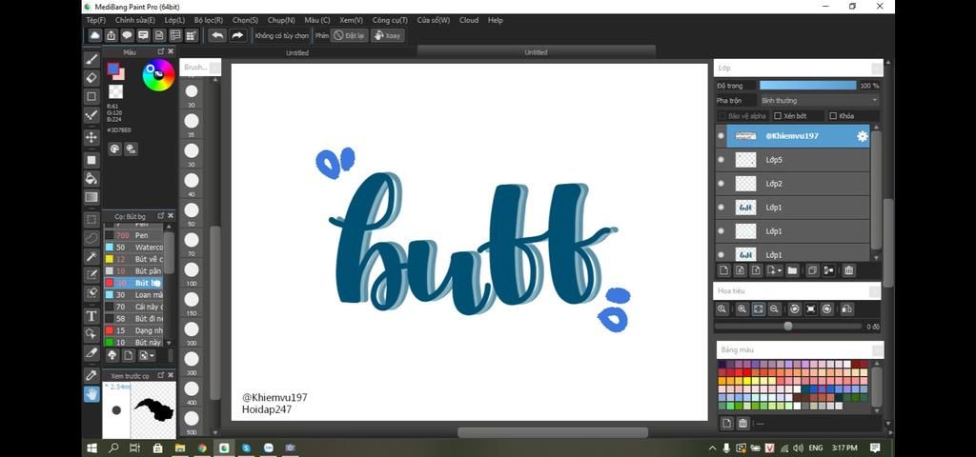
Task: Open Windows taskbar search
Action: click(x=113, y=447)
